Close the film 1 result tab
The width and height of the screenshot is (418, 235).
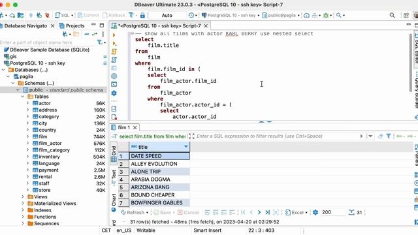(135, 127)
